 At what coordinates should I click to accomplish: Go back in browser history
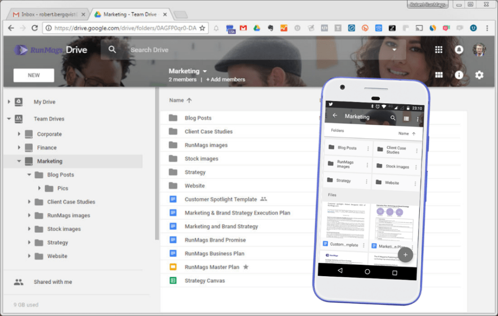point(11,28)
